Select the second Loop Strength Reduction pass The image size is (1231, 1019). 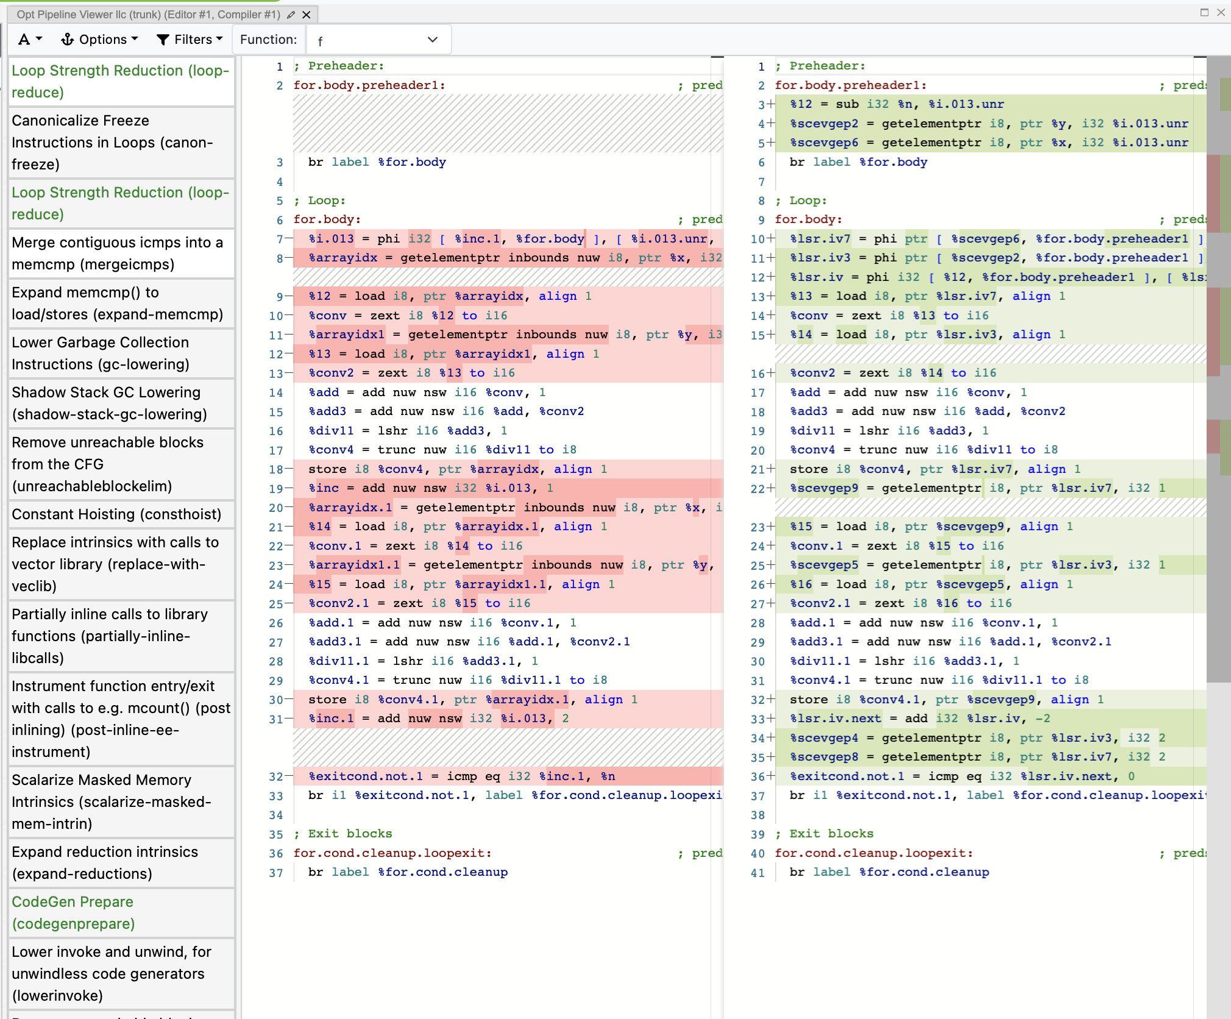tap(121, 204)
